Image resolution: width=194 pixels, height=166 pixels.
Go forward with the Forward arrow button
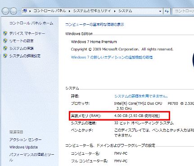14,11
